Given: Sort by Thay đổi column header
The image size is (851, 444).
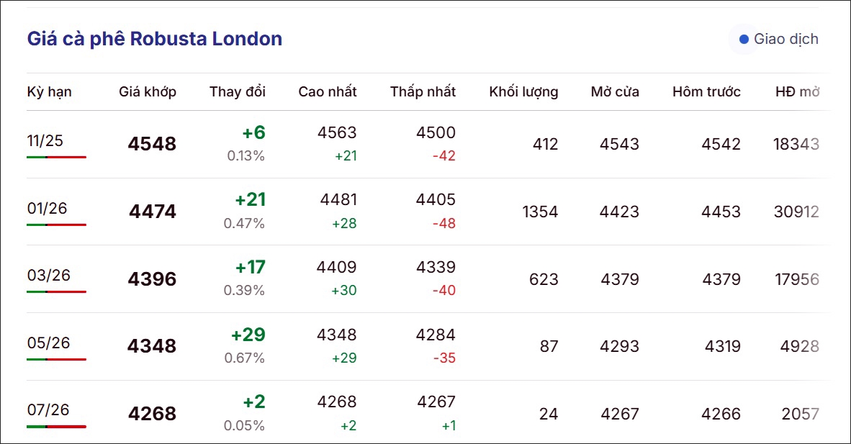Looking at the screenshot, I should pyautogui.click(x=238, y=91).
